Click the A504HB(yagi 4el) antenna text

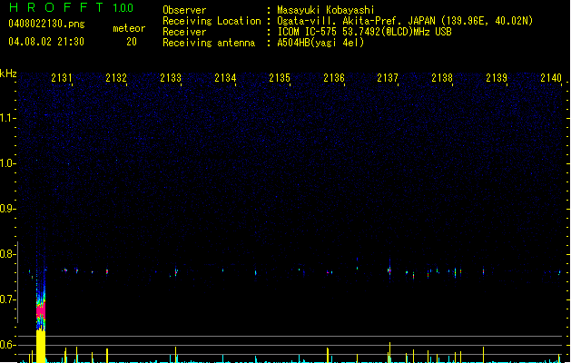click(x=320, y=43)
